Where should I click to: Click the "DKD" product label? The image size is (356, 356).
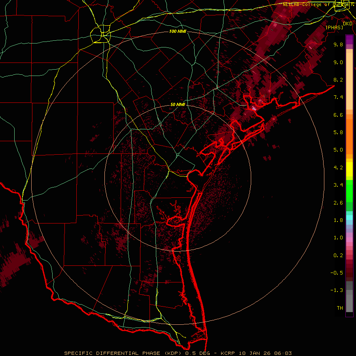tap(348, 24)
